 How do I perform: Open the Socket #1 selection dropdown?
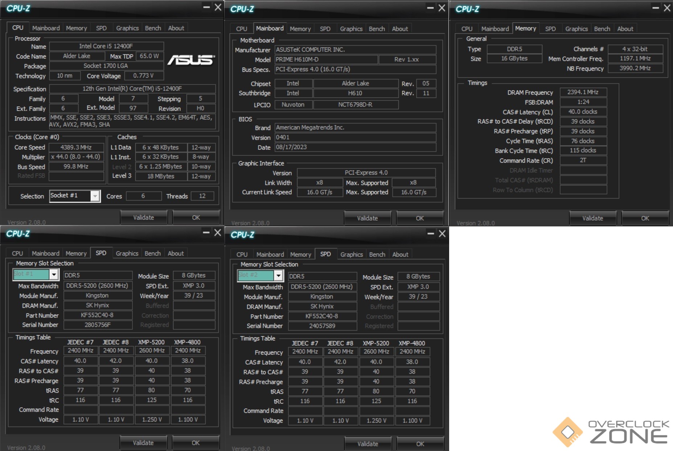(95, 196)
